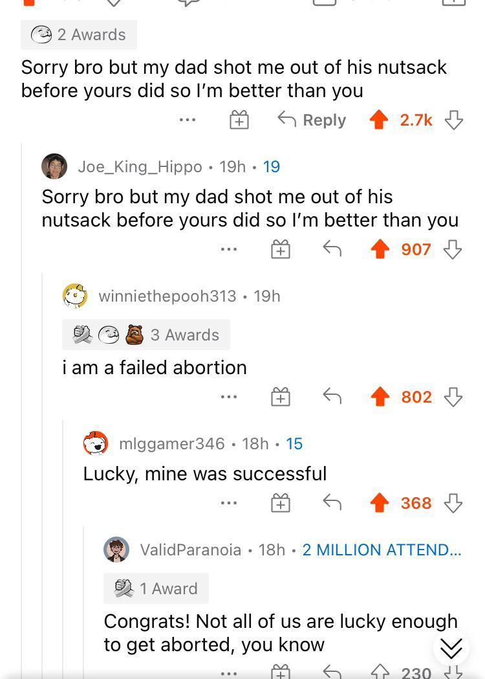Image resolution: width=485 pixels, height=679 pixels.
Task: Open Joe_King_Hippo's user profile
Action: tap(140, 166)
